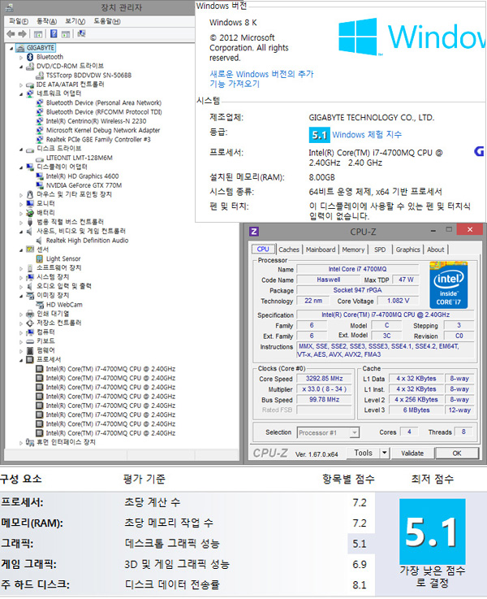Click the blue Windows 8 logo
The image size is (487, 599).
coord(358,37)
